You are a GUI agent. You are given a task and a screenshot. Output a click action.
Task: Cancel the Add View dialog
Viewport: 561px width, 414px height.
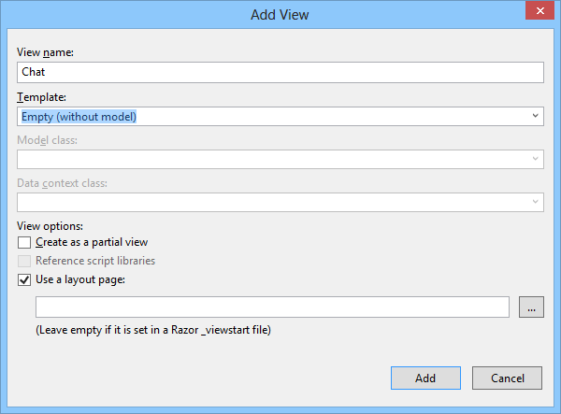coord(507,378)
